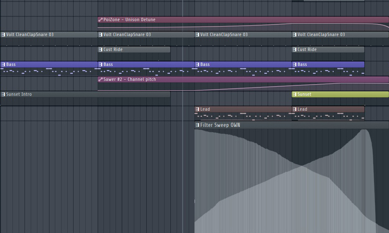389x233 pixels.
Task: Select the rightmost Bass clip title
Action: click(302, 64)
